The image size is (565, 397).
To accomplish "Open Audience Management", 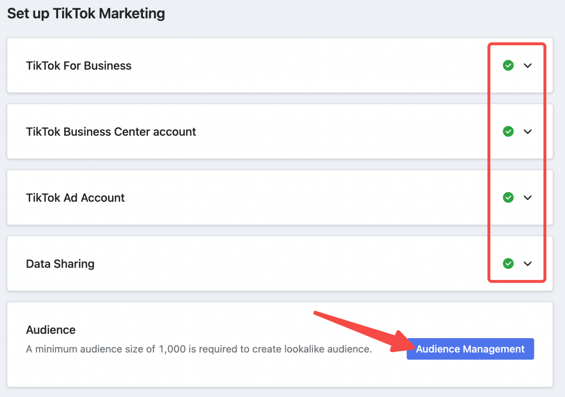I will click(x=470, y=349).
